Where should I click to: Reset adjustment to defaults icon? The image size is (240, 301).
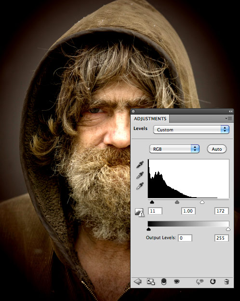(213, 281)
